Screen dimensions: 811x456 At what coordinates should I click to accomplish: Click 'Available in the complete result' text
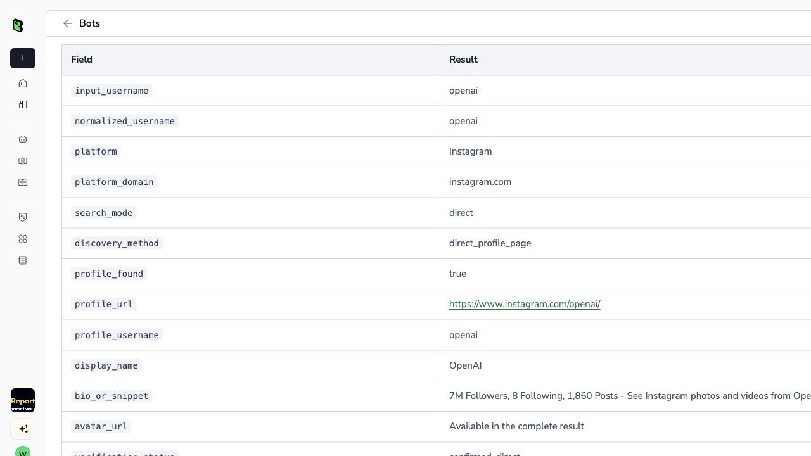click(x=516, y=426)
